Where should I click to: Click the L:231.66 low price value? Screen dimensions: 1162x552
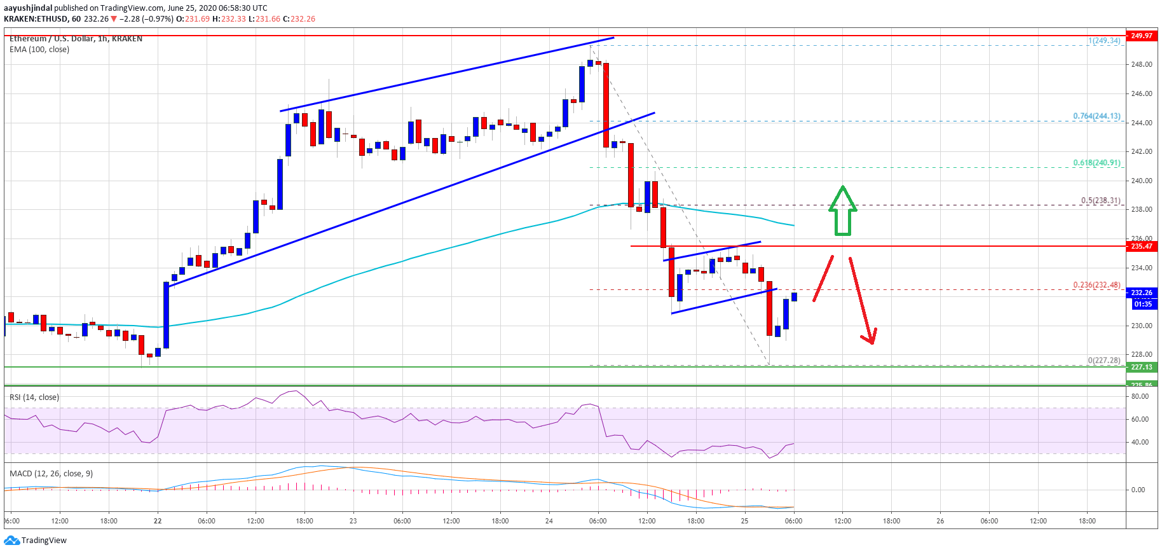click(x=264, y=19)
